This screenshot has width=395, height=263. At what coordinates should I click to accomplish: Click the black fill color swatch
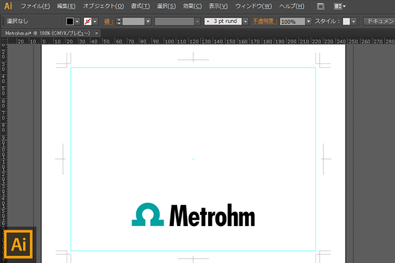click(x=70, y=22)
